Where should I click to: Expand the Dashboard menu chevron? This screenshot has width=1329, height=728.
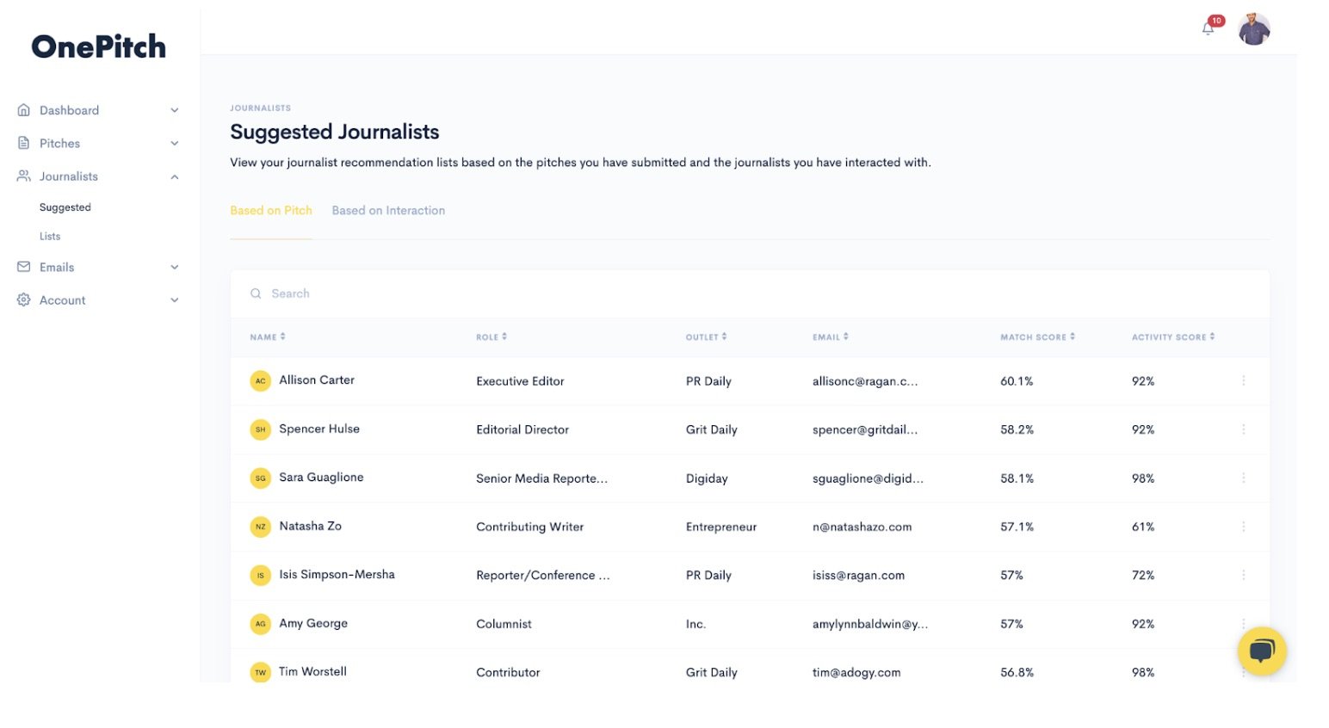click(175, 110)
